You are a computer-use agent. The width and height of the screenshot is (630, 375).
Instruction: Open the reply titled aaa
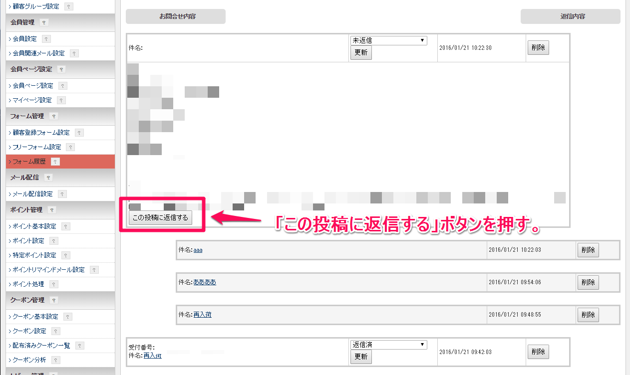point(198,250)
